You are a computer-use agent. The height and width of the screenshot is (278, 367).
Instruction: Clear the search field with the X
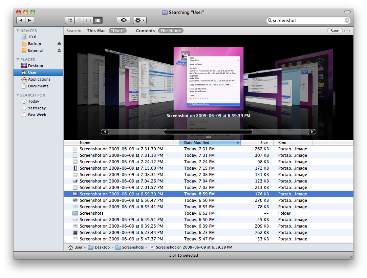(x=347, y=20)
